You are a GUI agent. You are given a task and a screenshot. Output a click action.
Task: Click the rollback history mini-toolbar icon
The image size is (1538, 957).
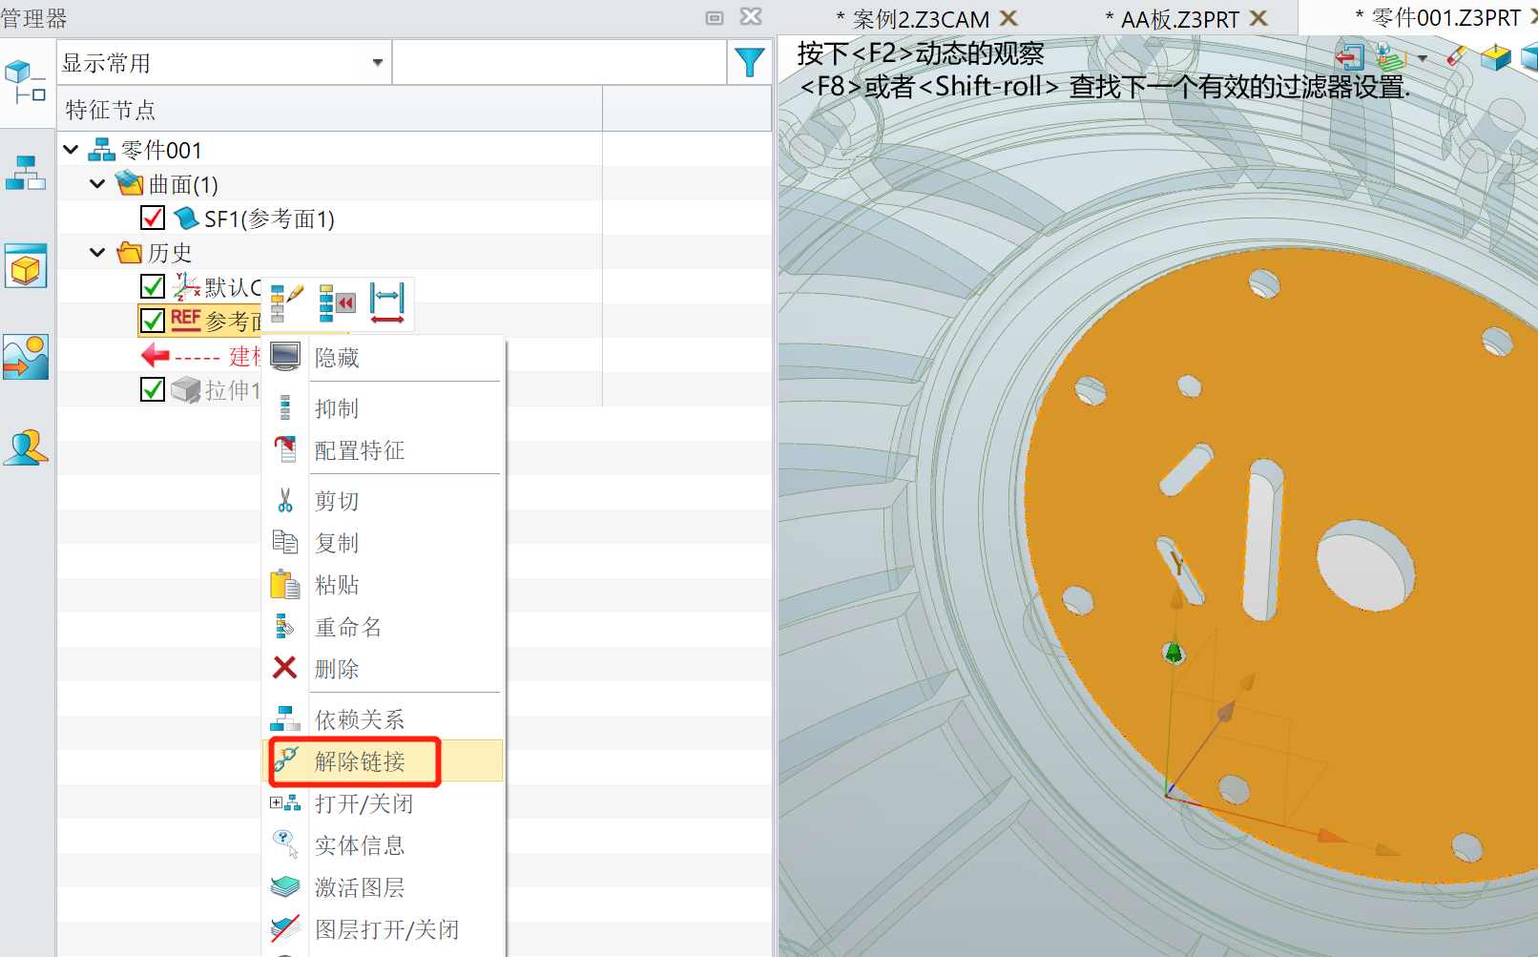pos(337,302)
